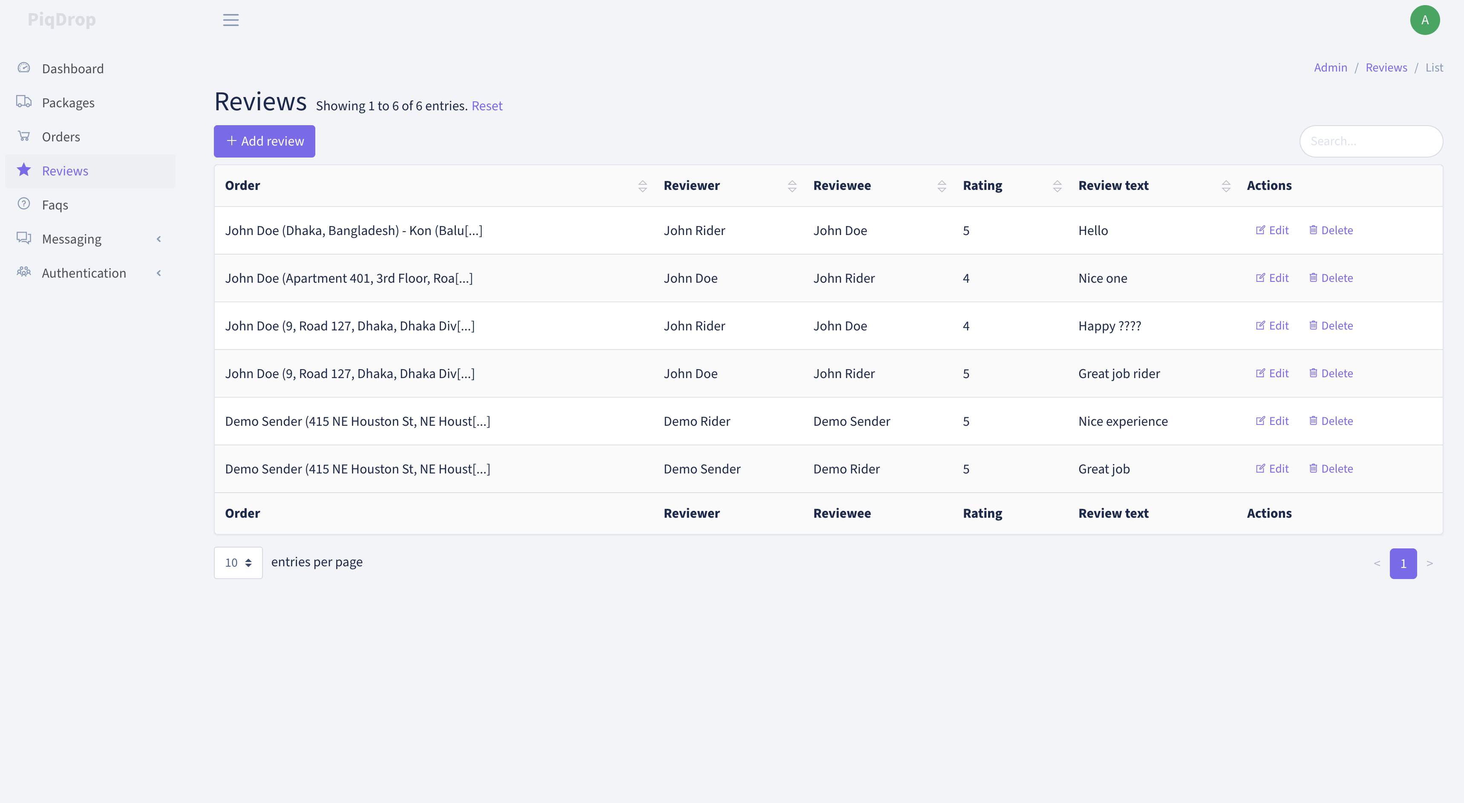Edit the 'Nice experience' review
Image resolution: width=1464 pixels, height=803 pixels.
(1272, 421)
